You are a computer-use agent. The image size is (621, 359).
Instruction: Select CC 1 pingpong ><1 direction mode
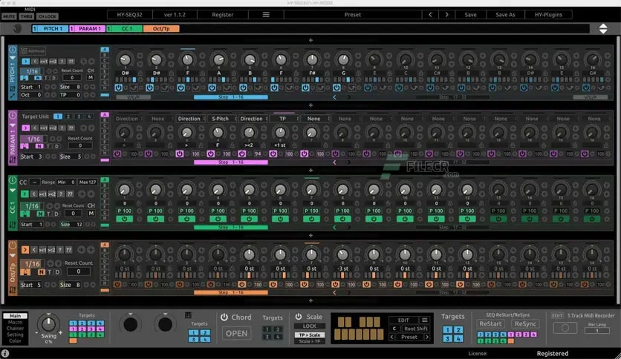coord(43,194)
